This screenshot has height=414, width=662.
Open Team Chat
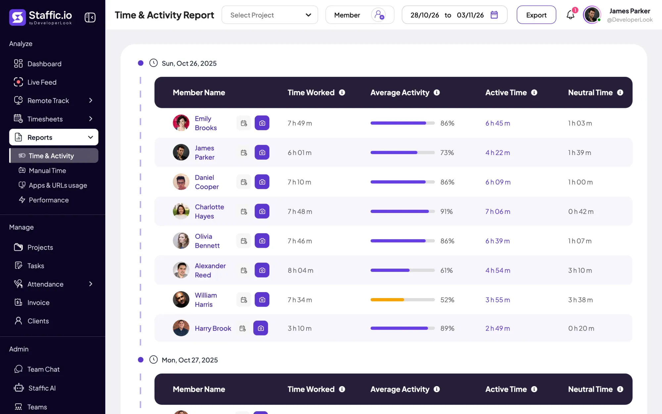pyautogui.click(x=43, y=369)
